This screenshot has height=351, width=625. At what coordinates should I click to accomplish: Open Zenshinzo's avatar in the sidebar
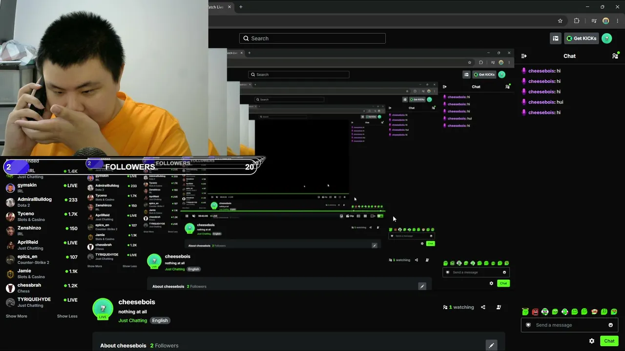[10, 231]
